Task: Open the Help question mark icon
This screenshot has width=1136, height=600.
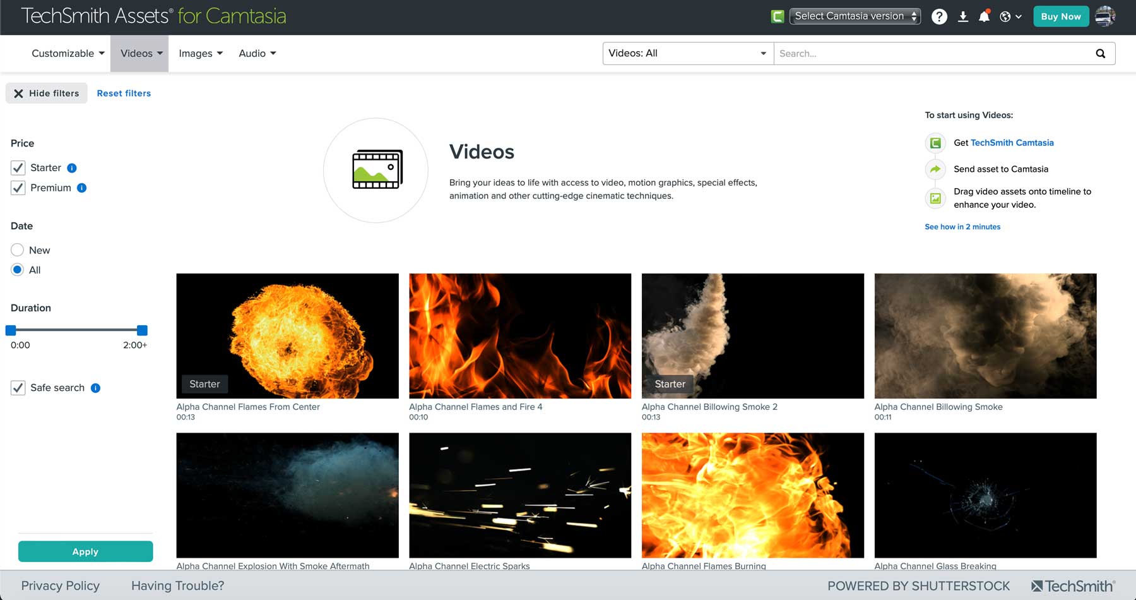Action: pyautogui.click(x=940, y=16)
